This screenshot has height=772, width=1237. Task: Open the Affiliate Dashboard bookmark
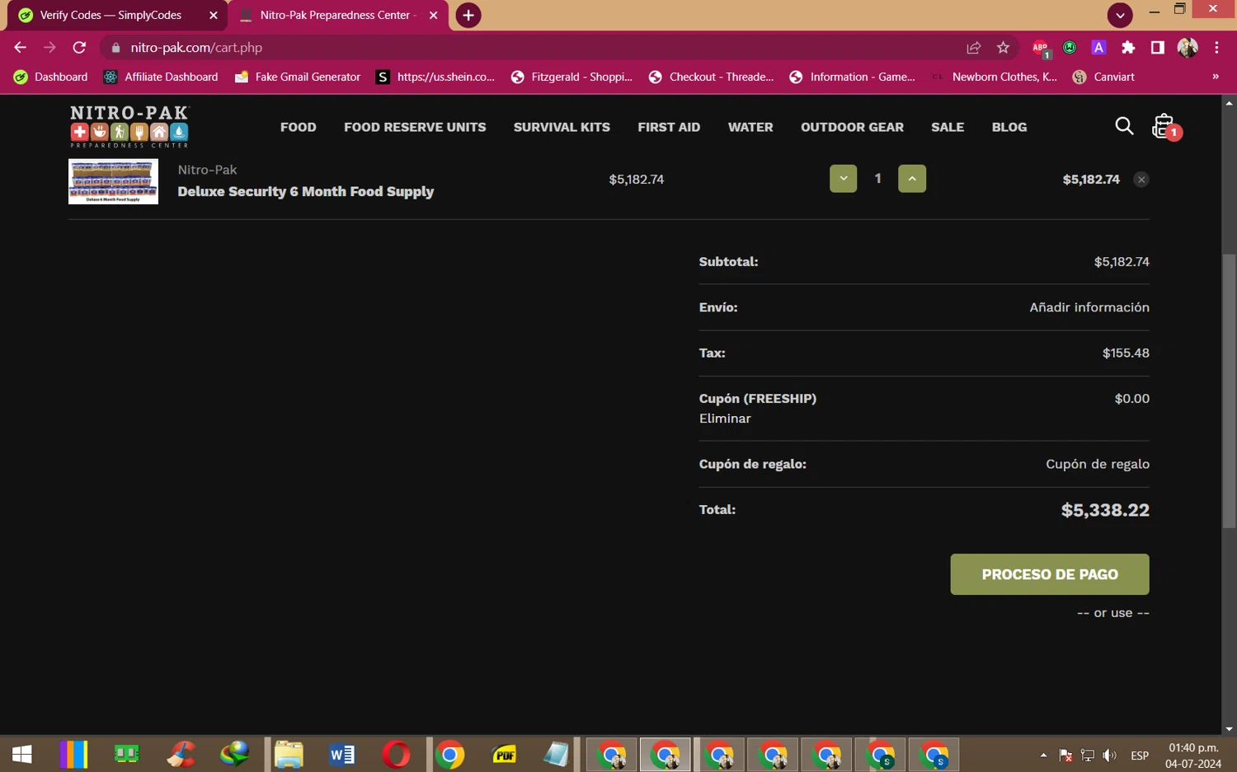(x=161, y=77)
